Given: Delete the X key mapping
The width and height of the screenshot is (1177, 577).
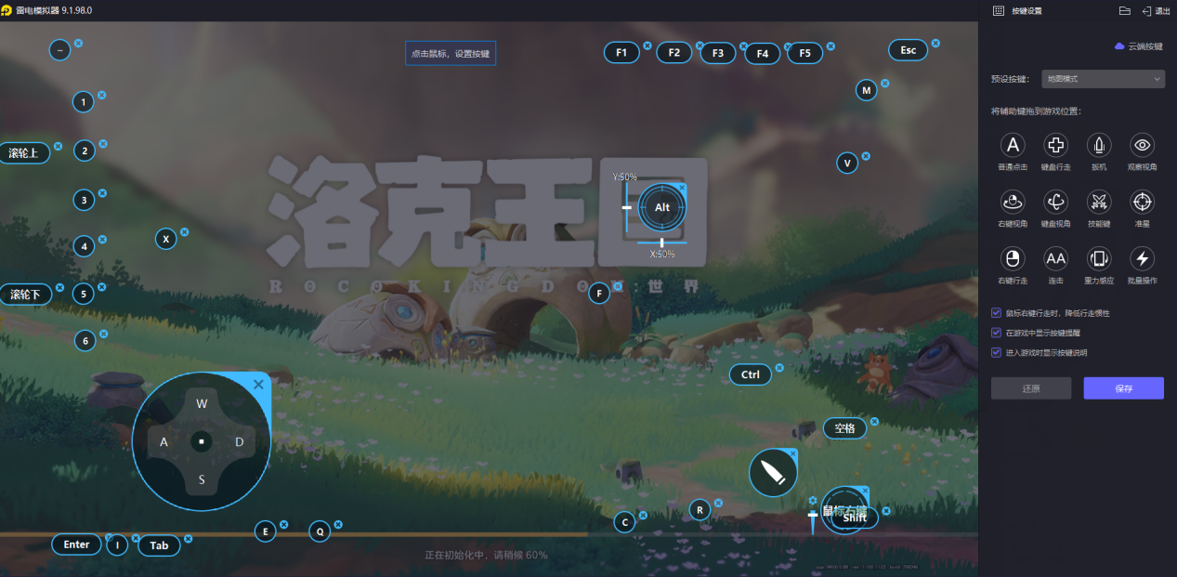Looking at the screenshot, I should (184, 231).
